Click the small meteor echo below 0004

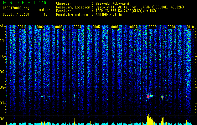coord(75,96)
